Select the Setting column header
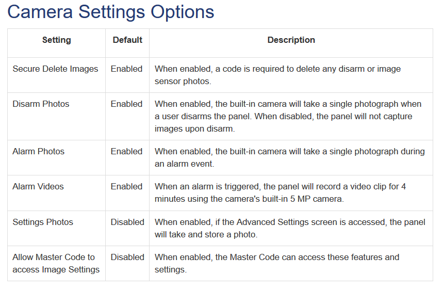Screen dimensions: 443x290 57,40
